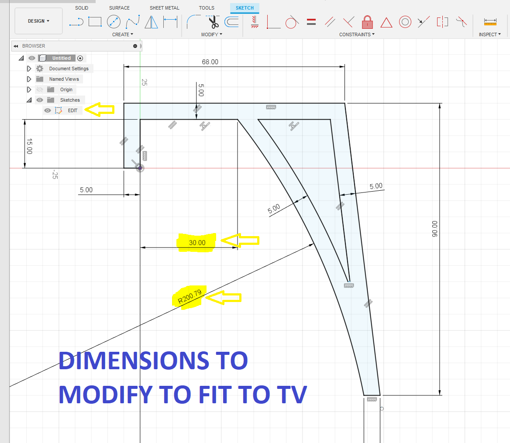Screen dimensions: 510x443
Task: Open the INSPECT dropdown menu
Action: pyautogui.click(x=489, y=34)
